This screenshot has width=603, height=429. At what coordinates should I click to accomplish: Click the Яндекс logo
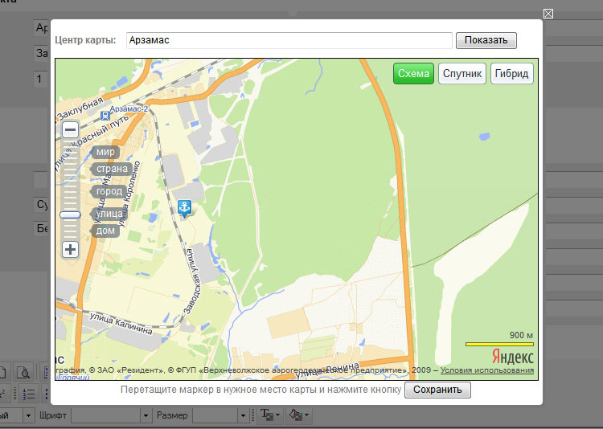tap(513, 357)
